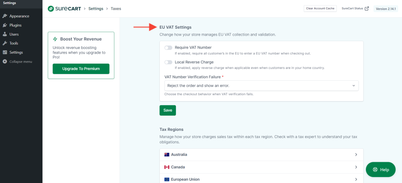Click the Tools wrench icon

tap(5, 43)
